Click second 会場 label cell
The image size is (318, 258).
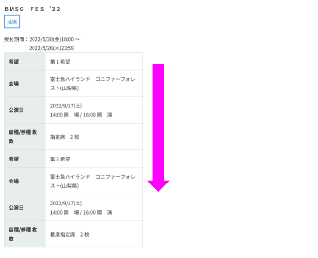(25, 181)
